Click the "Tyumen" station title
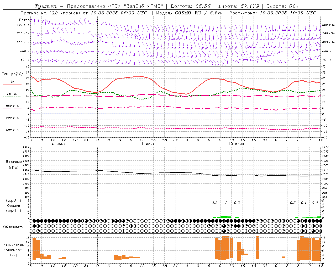The image size is (336, 268). pos(46,6)
